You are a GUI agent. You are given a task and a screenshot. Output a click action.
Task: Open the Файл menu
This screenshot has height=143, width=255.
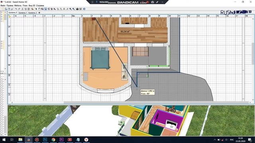pos(3,6)
